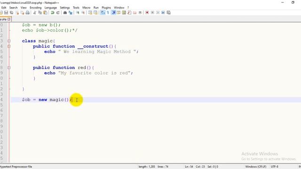The image size is (301, 169).
Task: Open the Tools menu
Action: coord(76,8)
